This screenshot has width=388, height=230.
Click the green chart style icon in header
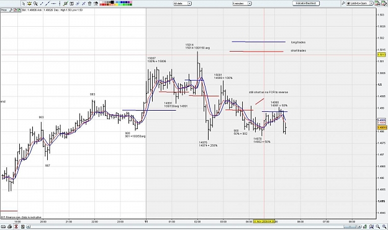[x=19, y=10]
